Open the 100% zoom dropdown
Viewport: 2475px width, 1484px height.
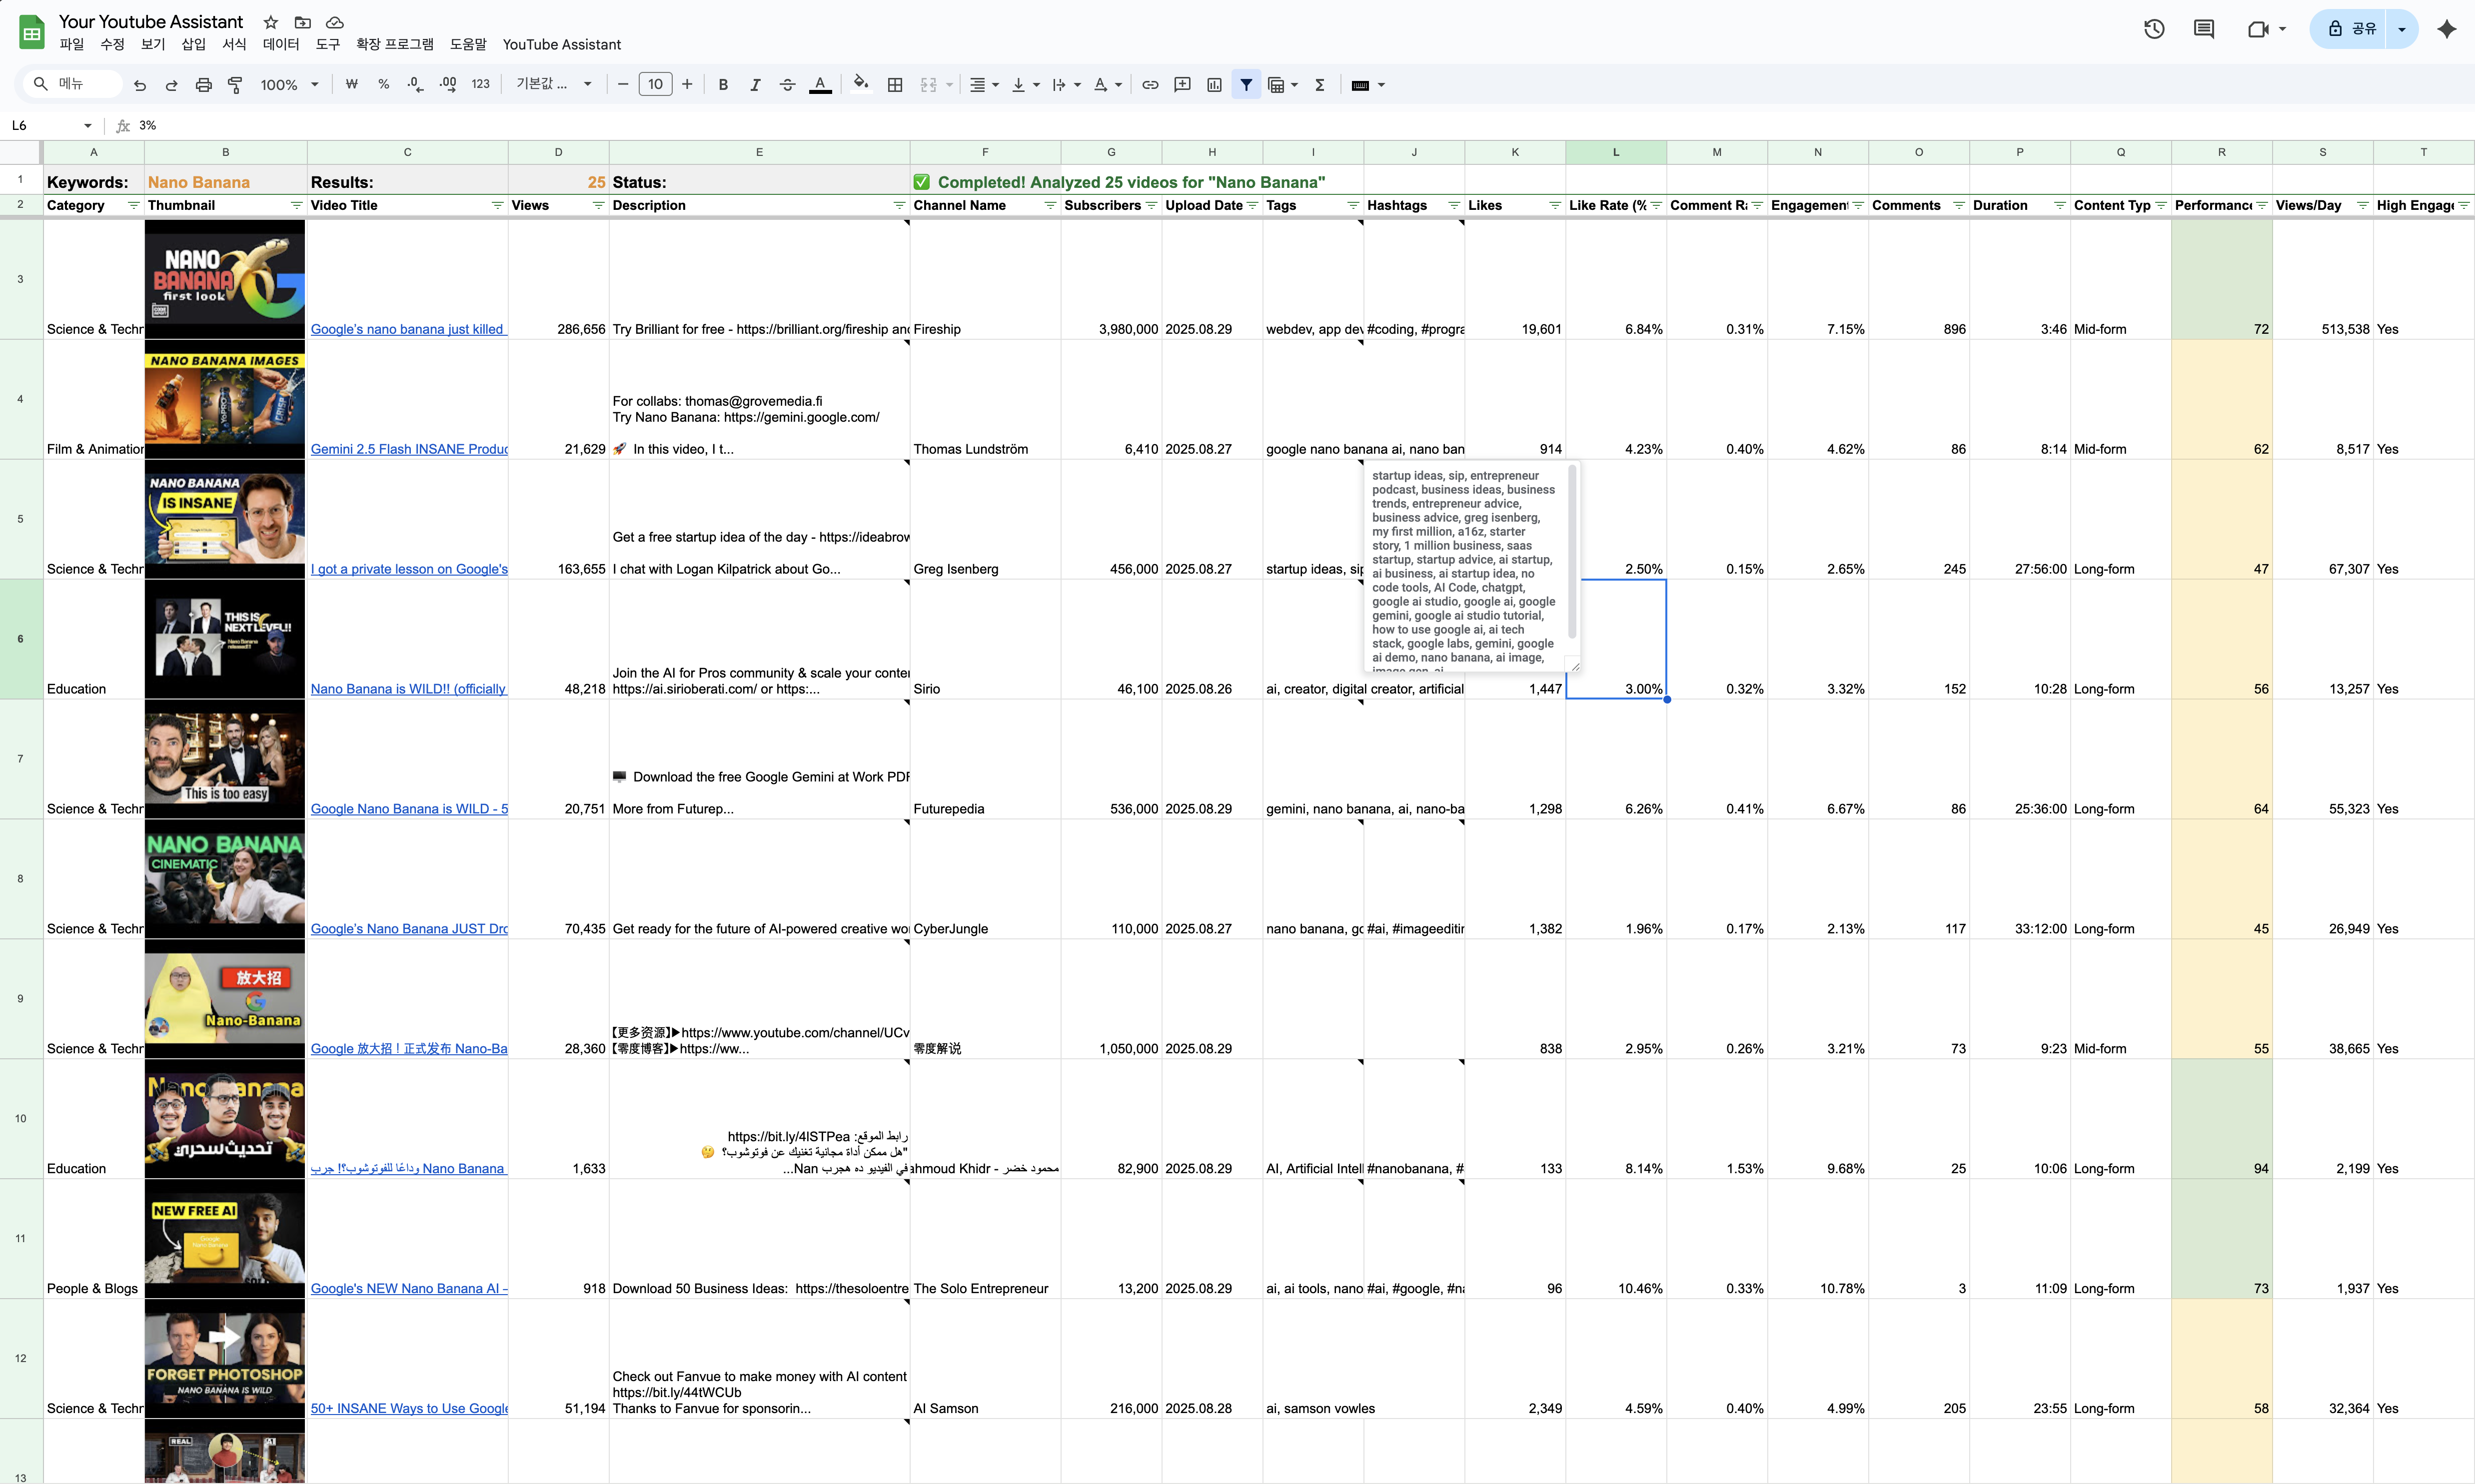tap(289, 85)
